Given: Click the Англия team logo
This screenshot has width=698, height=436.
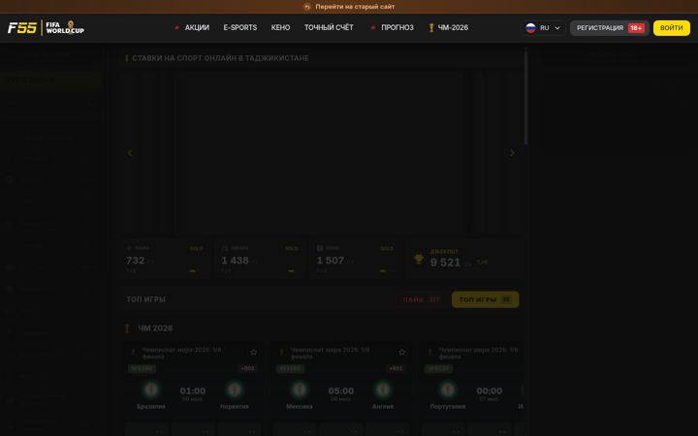Looking at the screenshot, I should (382, 389).
